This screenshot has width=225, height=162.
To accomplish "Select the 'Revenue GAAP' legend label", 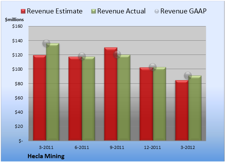I will click(x=184, y=11).
